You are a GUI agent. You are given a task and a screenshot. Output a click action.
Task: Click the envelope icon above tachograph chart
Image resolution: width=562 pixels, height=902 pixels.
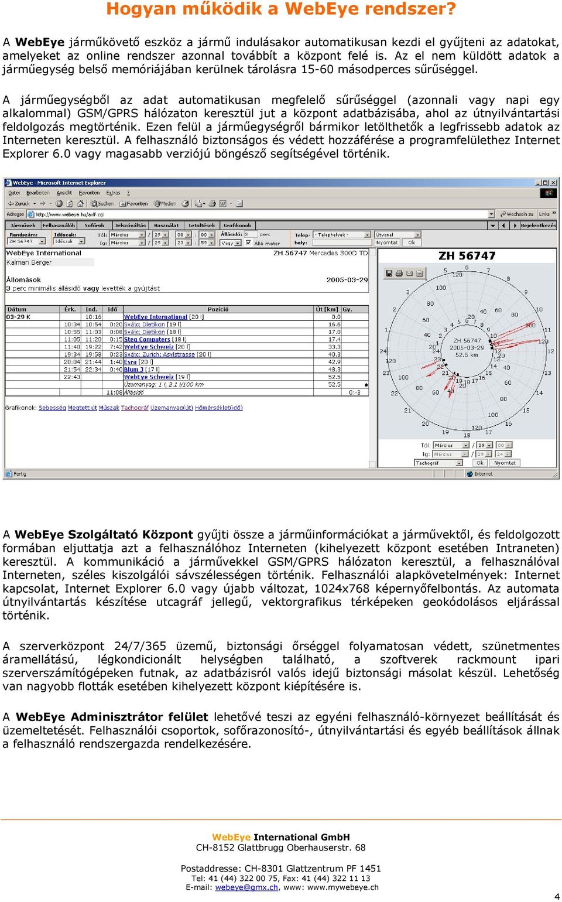(x=409, y=273)
